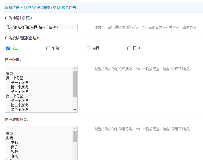Image resolution: width=203 pixels, height=160 pixels.
Task: Click the 投放版块 list scrollbar thumb
Action: point(75,84)
